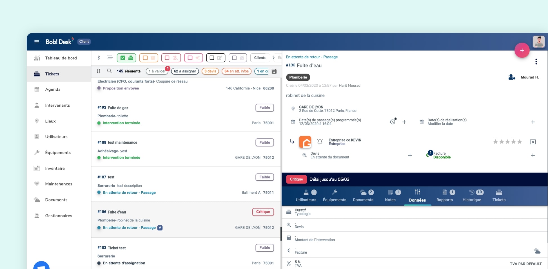548x269 pixels.
Task: Remove the assigned company with the X box
Action: tap(533, 142)
